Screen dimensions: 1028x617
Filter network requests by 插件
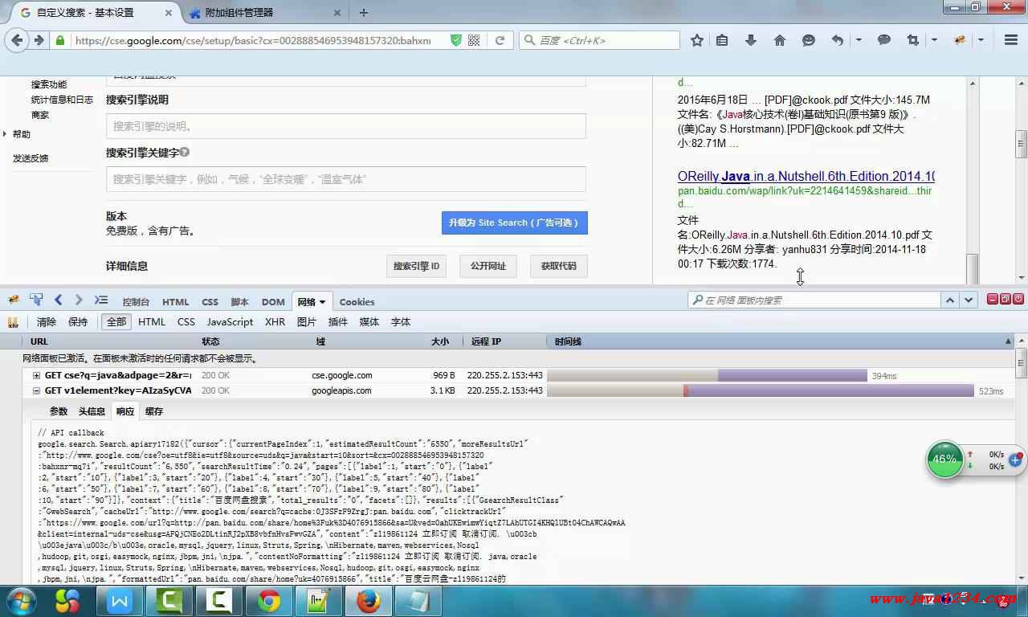[338, 322]
